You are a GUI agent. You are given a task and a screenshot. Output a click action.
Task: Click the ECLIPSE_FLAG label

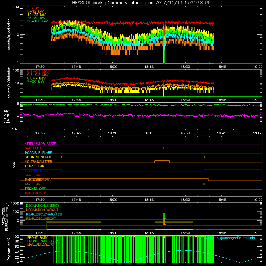pos(36,171)
